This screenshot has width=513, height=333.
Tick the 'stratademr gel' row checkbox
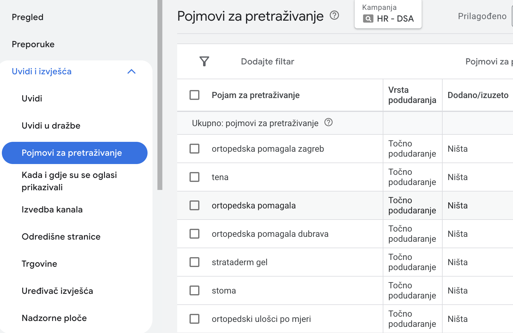point(194,262)
